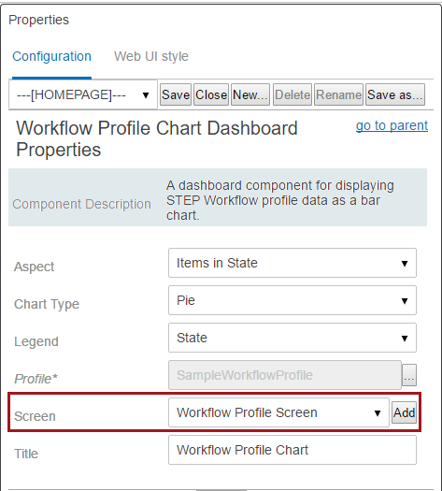Follow the go to parent link
The width and height of the screenshot is (442, 491).
pos(392,125)
